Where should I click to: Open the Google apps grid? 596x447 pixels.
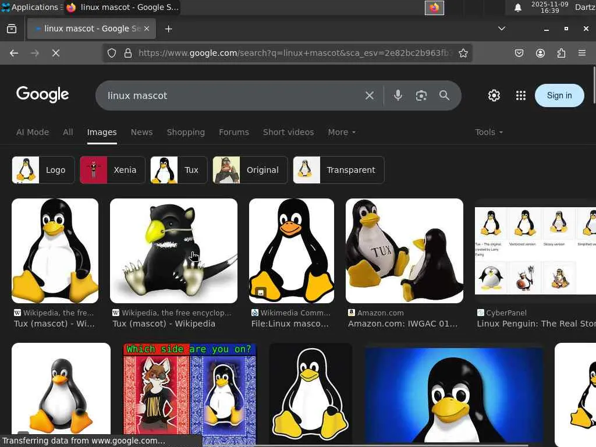pyautogui.click(x=521, y=95)
